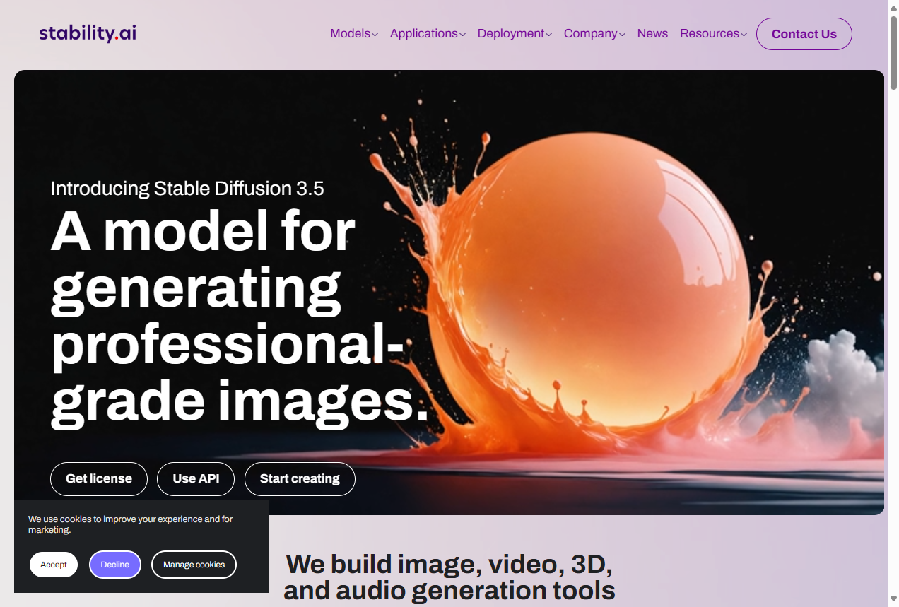Screen dimensions: 899x607
Task: Click the orange sphere hero image
Action: pyautogui.click(x=608, y=283)
